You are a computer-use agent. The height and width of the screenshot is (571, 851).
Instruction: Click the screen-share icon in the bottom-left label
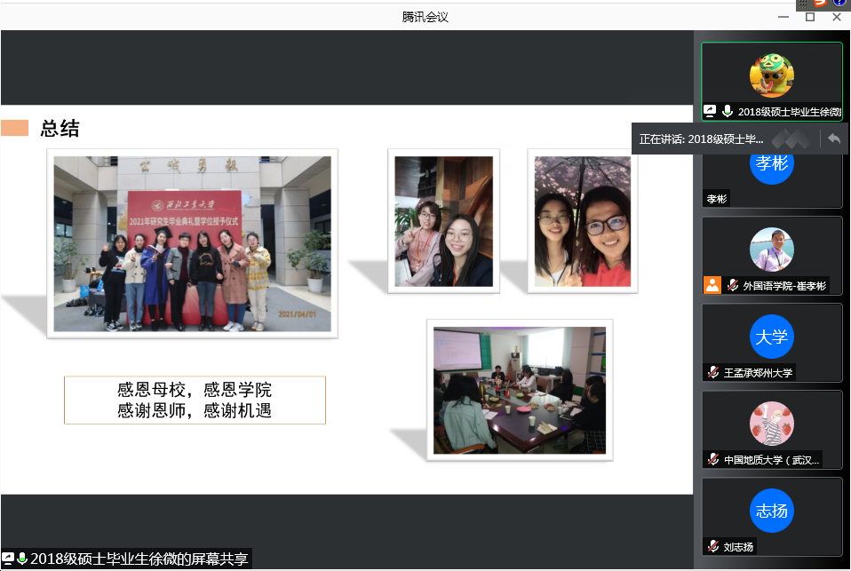click(x=8, y=559)
